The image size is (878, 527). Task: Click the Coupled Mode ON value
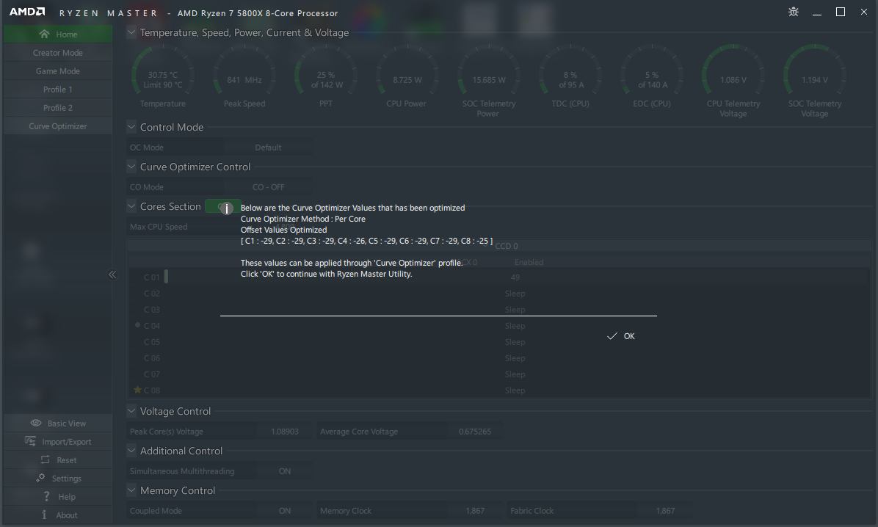tap(284, 511)
